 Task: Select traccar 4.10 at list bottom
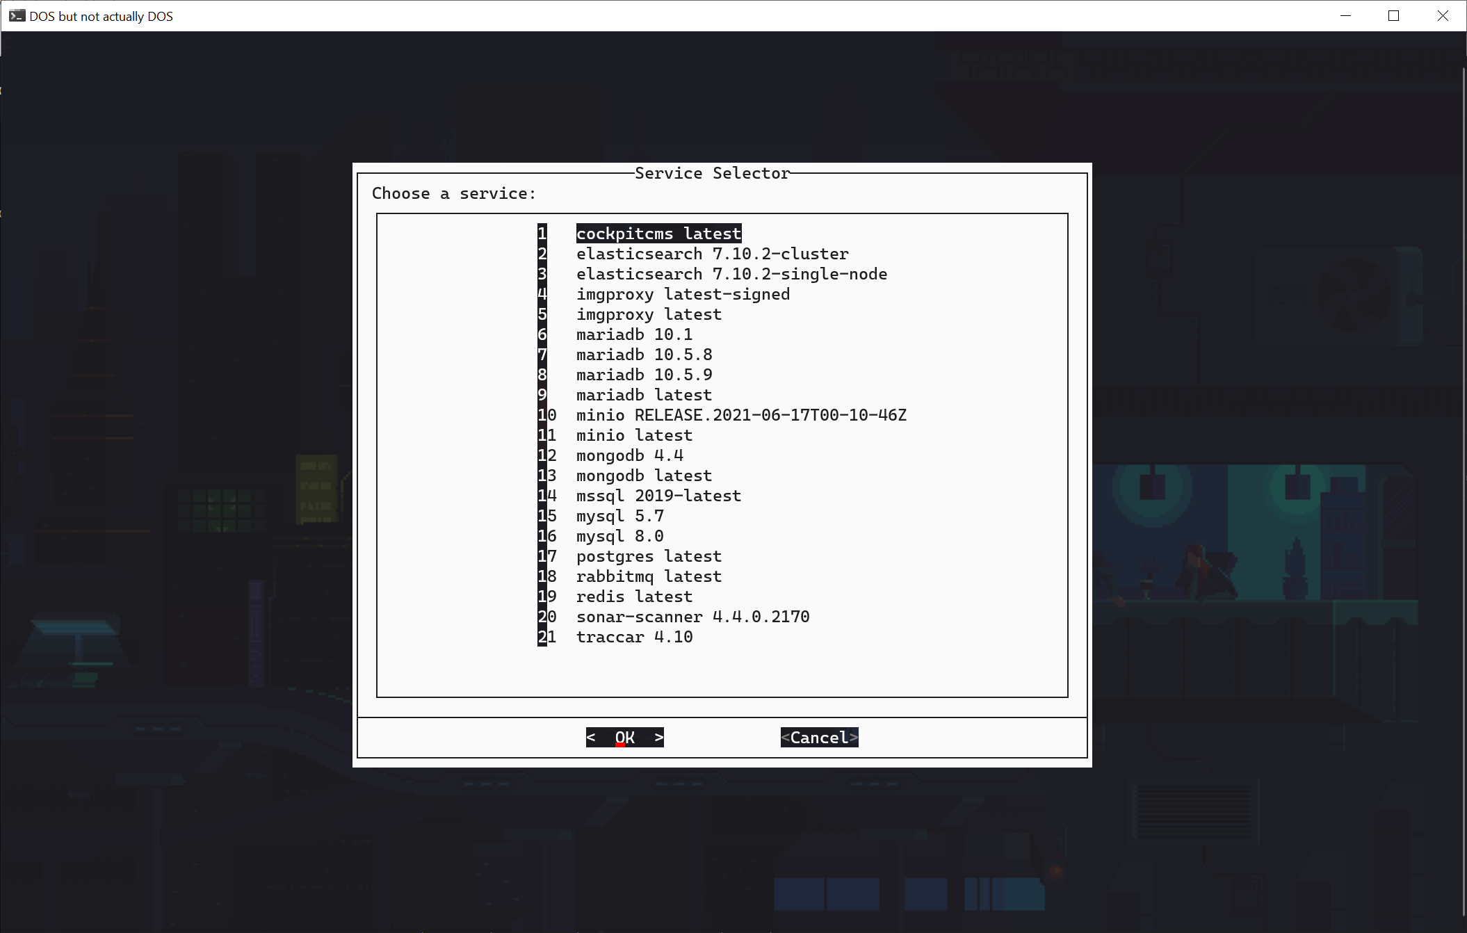634,637
